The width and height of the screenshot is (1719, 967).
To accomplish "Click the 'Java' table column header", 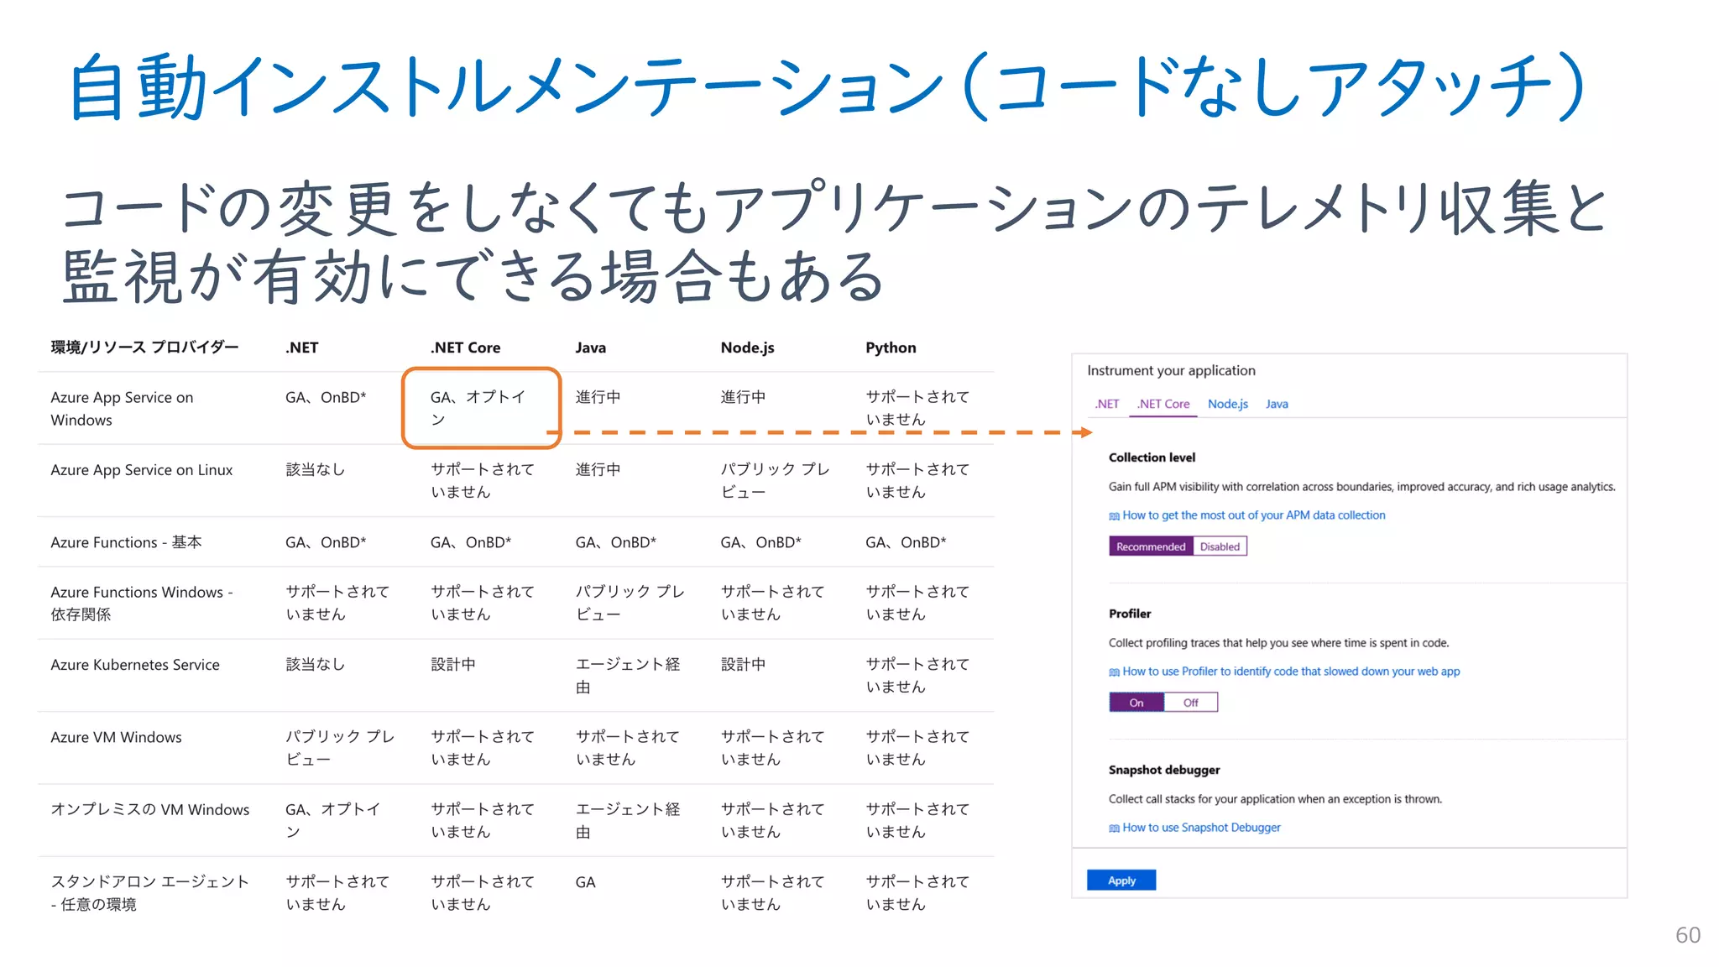I will 590,348.
